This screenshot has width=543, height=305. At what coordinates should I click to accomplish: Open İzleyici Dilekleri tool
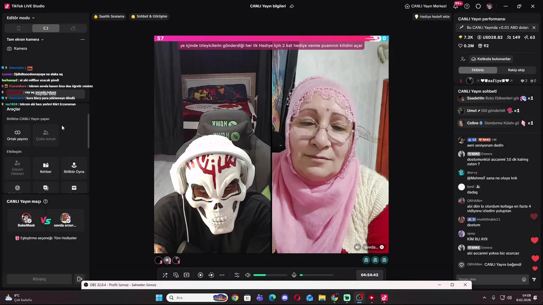click(x=17, y=168)
